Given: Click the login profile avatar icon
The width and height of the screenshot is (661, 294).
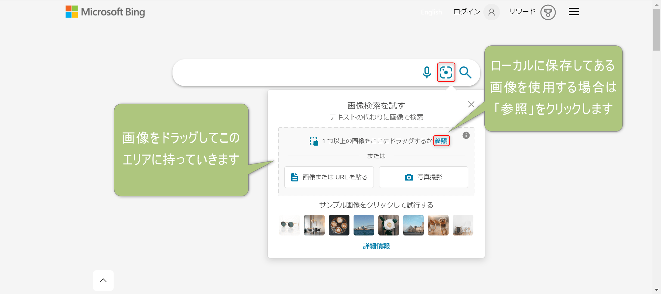Looking at the screenshot, I should point(492,12).
